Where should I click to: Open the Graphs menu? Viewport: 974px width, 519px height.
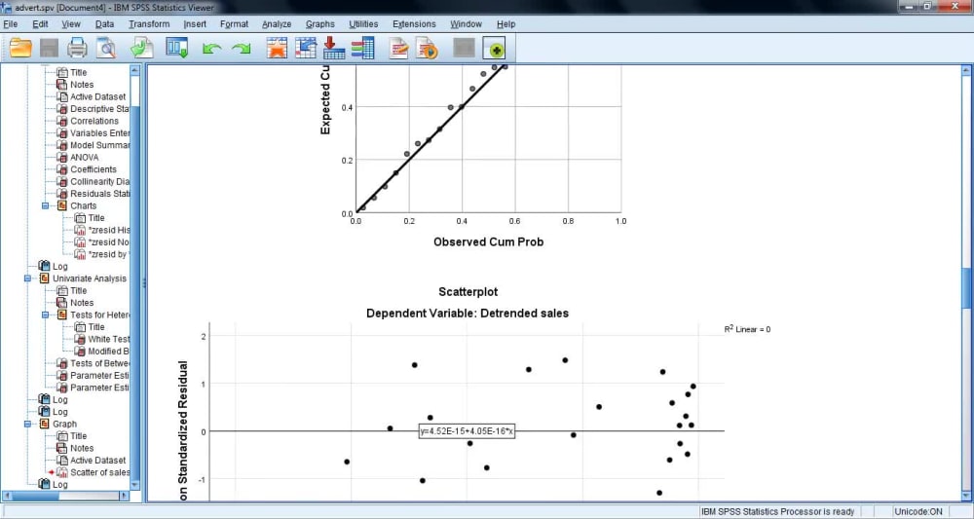(x=319, y=24)
